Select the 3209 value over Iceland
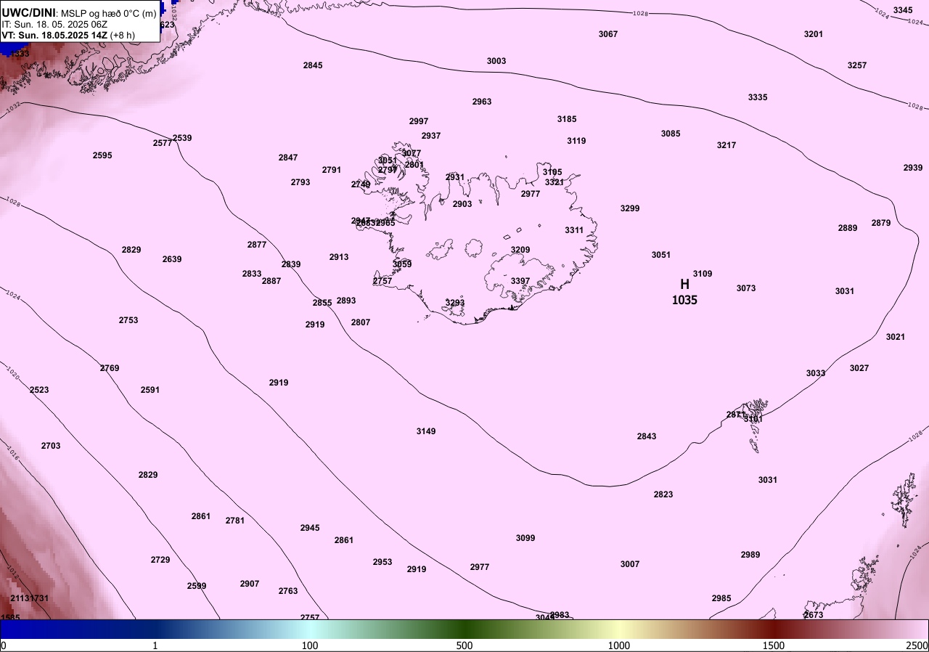 (520, 250)
